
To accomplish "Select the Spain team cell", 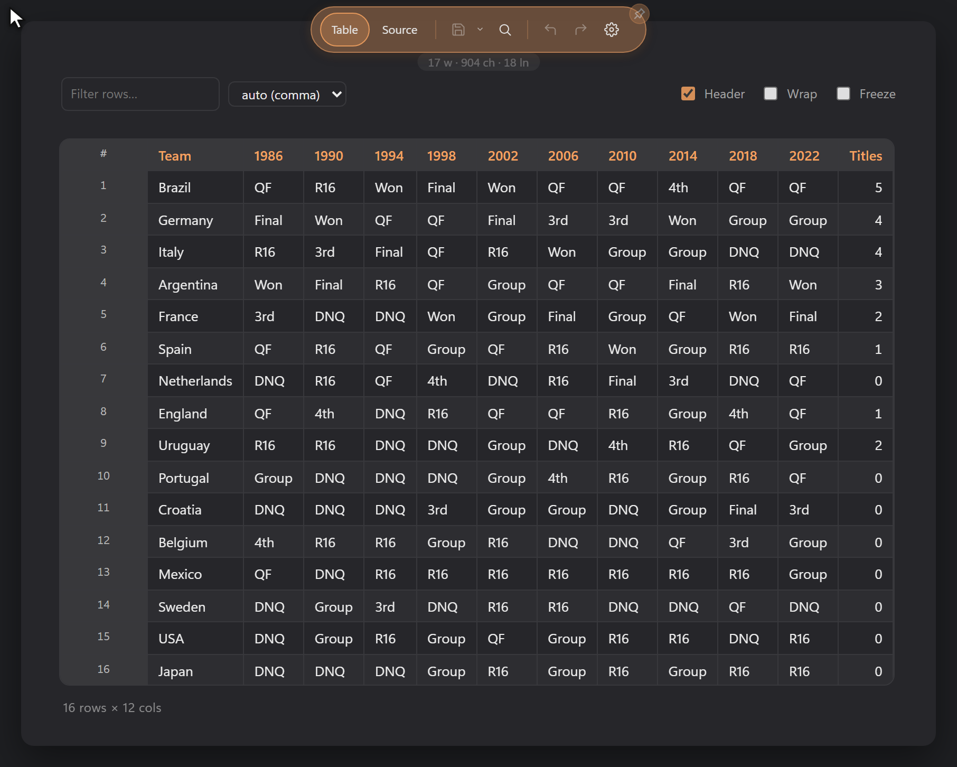I will coord(195,349).
